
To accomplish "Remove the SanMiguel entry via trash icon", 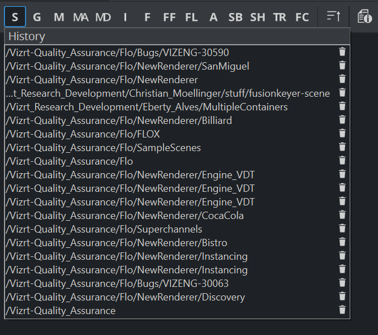I will 342,66.
